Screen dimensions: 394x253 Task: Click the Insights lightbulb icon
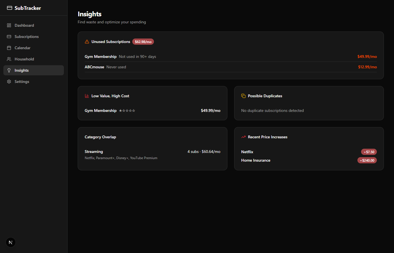(9, 70)
